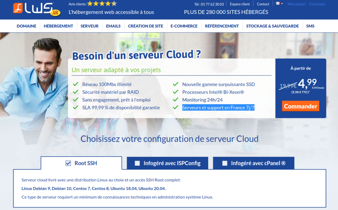Screen dimensions: 338x210
Task: Click the subtitle Un serveur adapté à vos projets
Action: point(116,70)
